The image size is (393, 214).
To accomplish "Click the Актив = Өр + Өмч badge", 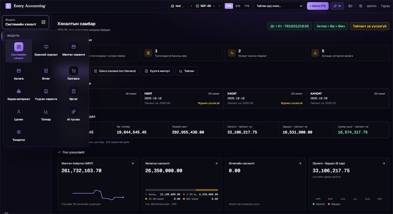I will tap(331, 26).
